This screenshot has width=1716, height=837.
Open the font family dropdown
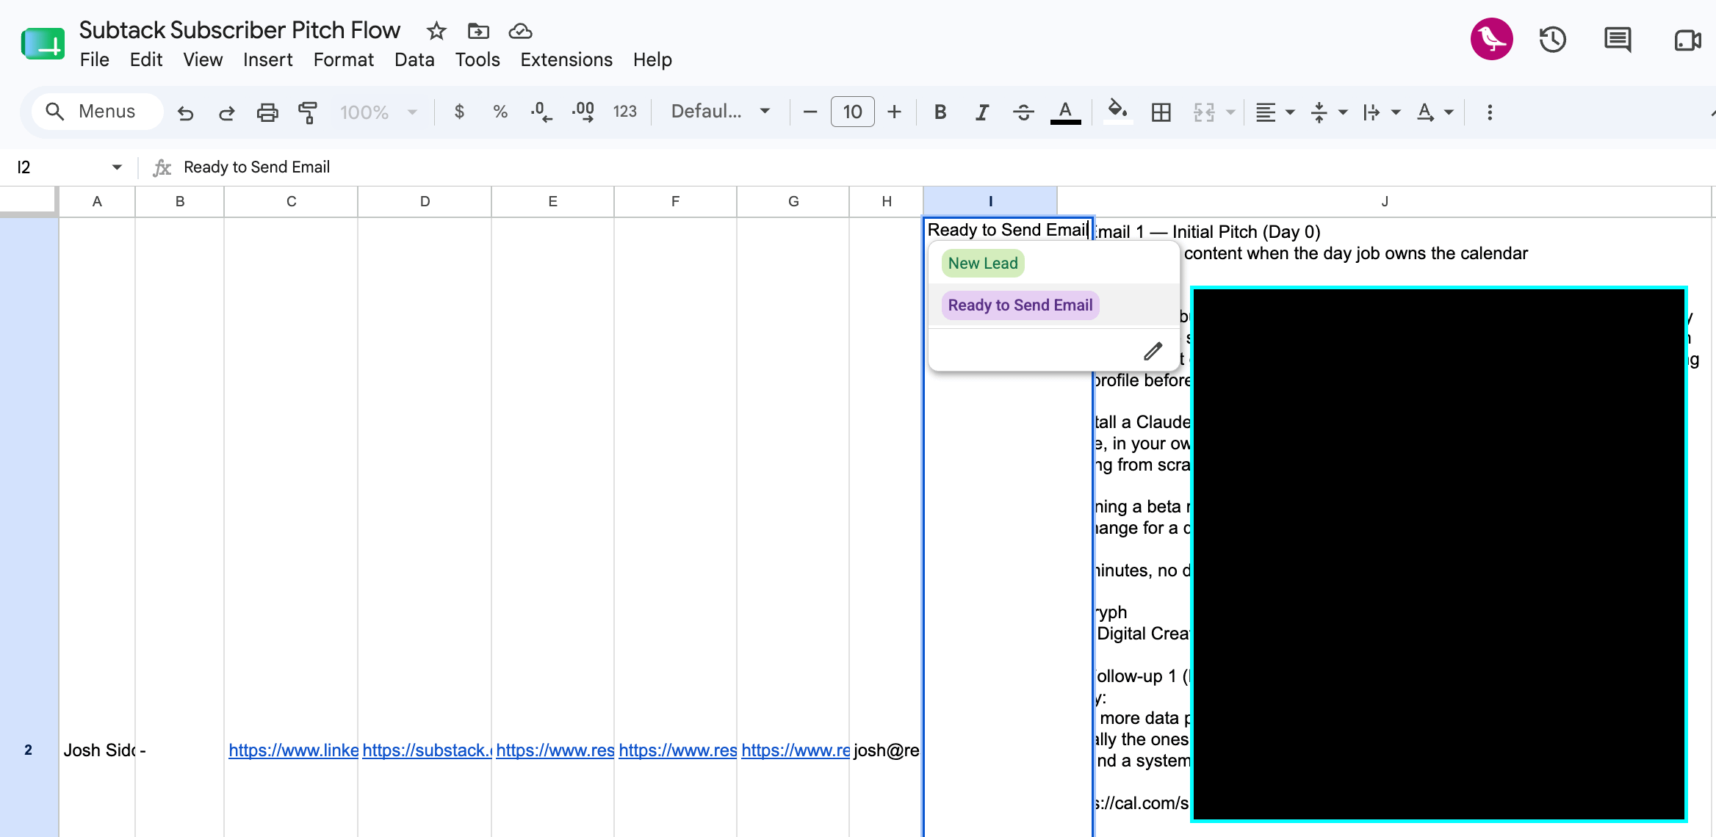(x=721, y=112)
